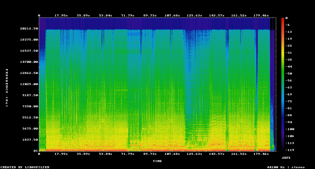Click the 53.84s label on top time axis

coord(105,15)
